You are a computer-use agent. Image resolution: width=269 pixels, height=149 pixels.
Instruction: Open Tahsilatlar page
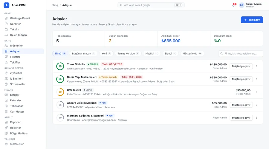pos(23,106)
